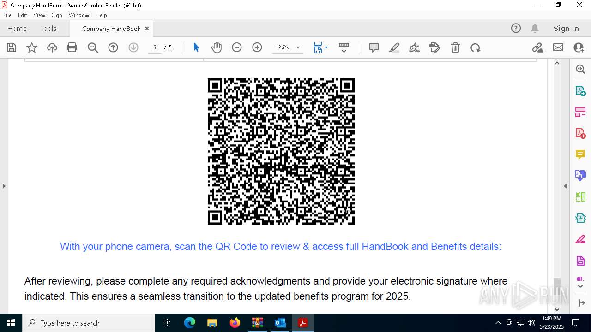Click the taskbar search box

coord(89,323)
